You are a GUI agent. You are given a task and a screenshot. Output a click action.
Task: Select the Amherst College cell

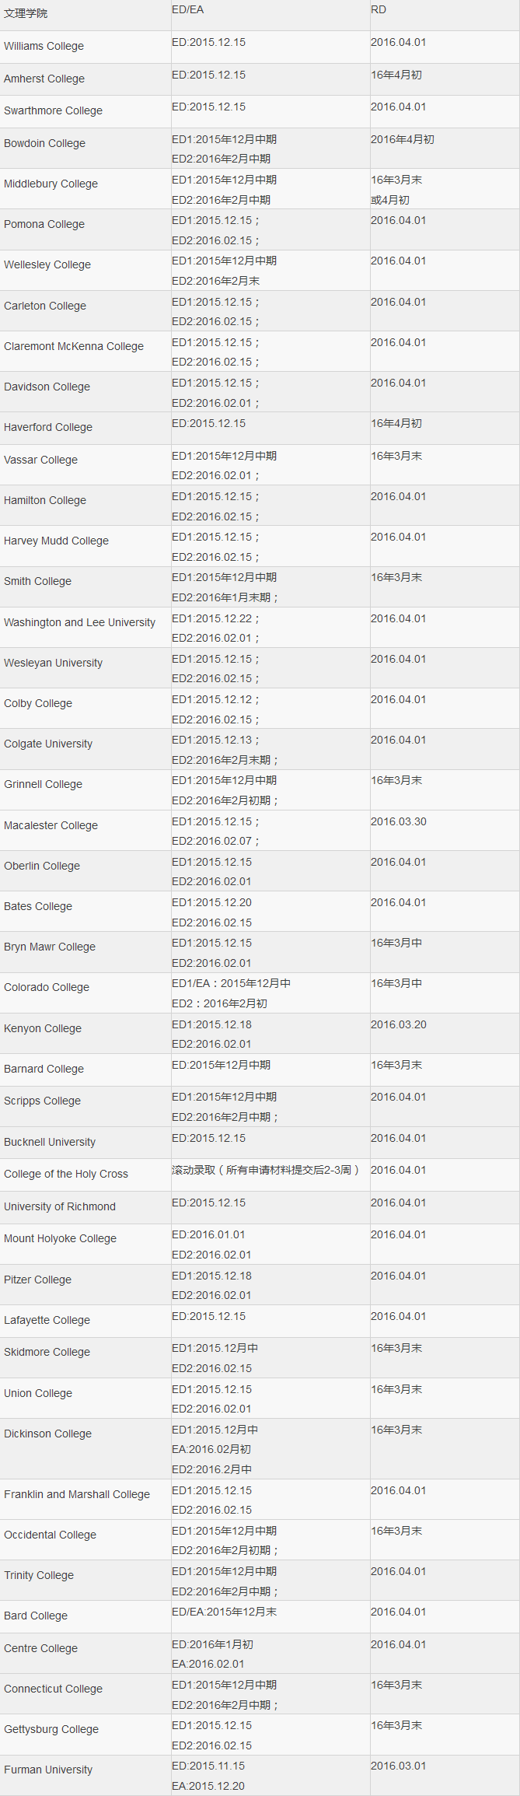pos(44,79)
